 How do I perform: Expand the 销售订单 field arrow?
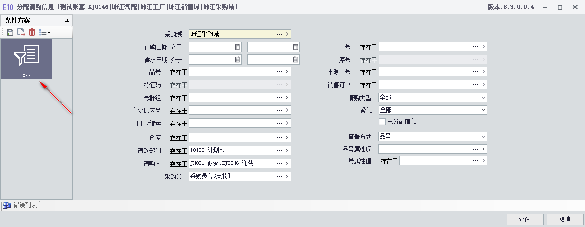tap(484, 85)
